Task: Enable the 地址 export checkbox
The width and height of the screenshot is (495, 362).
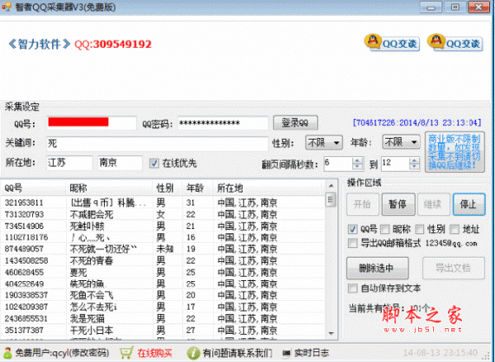Action: click(x=455, y=229)
